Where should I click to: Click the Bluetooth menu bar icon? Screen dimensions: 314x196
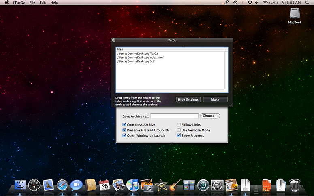tap(242, 2)
